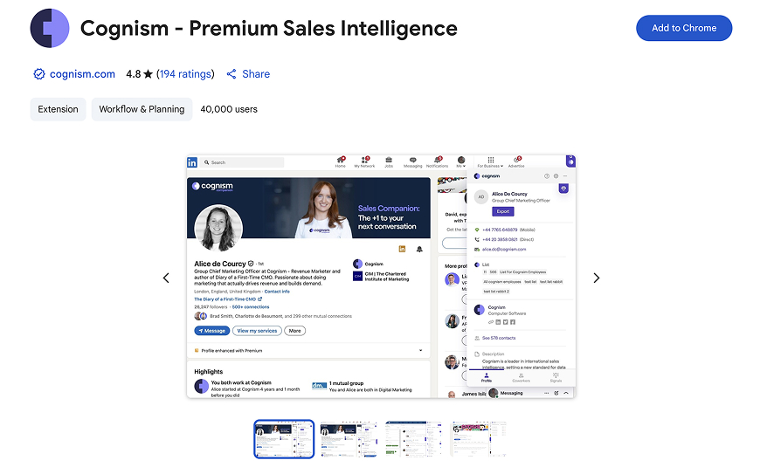The width and height of the screenshot is (767, 474).
Task: Click the Share link
Action: tap(256, 74)
